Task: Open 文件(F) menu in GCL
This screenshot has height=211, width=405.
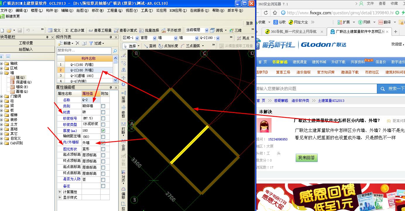Action: click(x=6, y=10)
